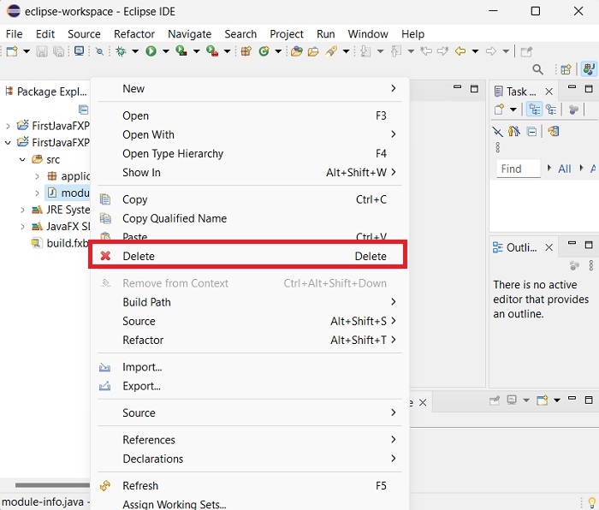Click the Open Perspective icon

click(566, 69)
